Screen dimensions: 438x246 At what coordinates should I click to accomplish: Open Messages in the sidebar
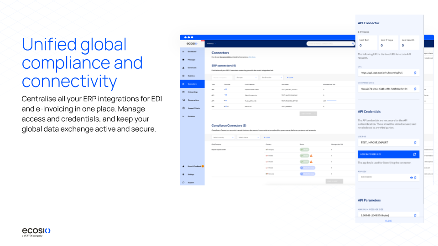[x=192, y=60]
